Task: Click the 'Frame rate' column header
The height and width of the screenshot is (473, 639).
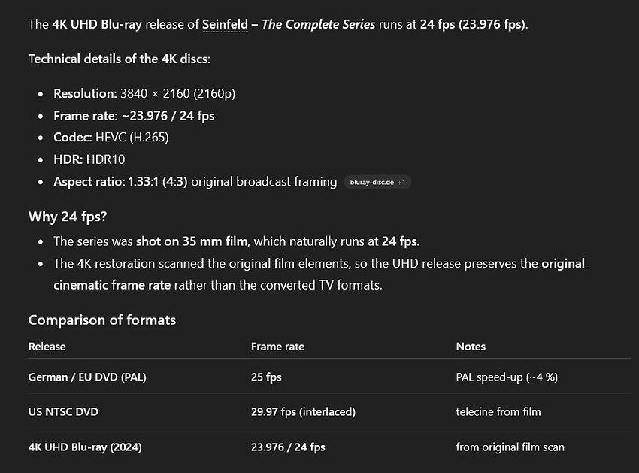Action: 277,347
